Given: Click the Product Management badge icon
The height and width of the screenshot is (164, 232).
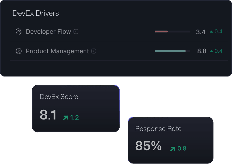Looking at the screenshot, I should (19, 51).
